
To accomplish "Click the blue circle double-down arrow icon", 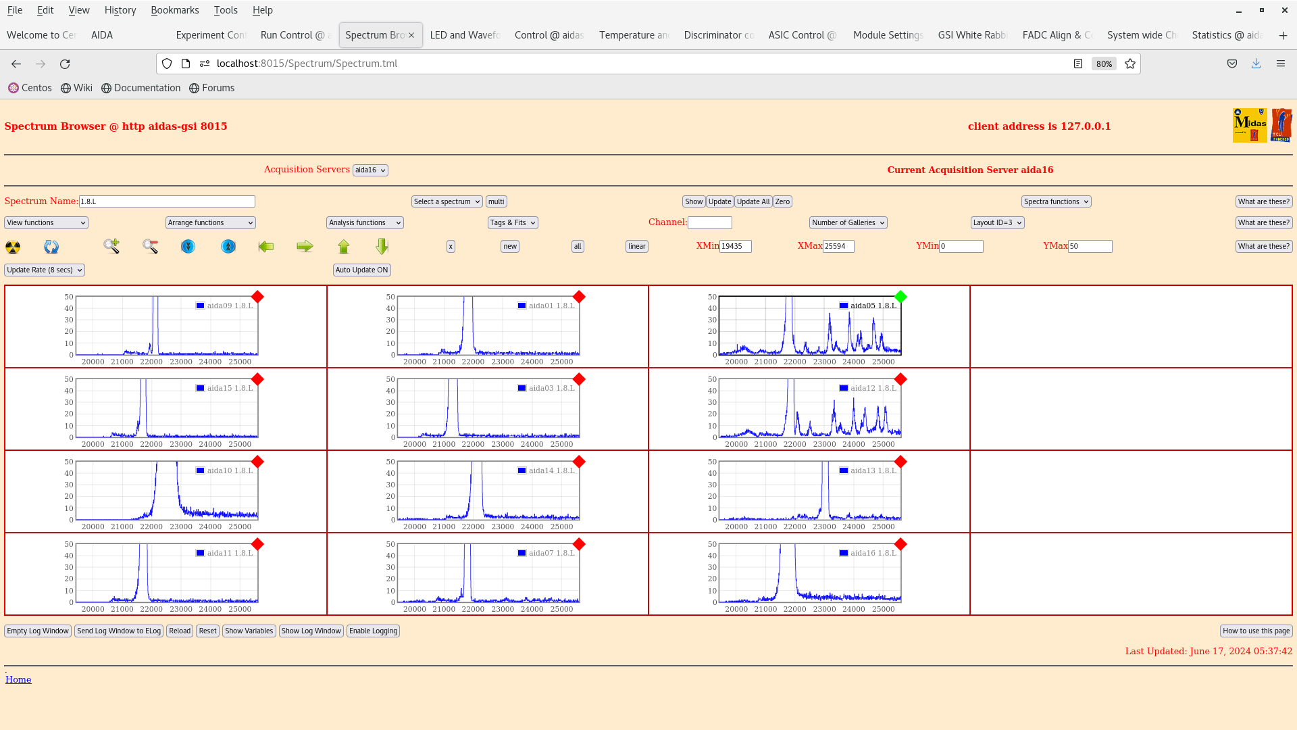I will point(188,247).
